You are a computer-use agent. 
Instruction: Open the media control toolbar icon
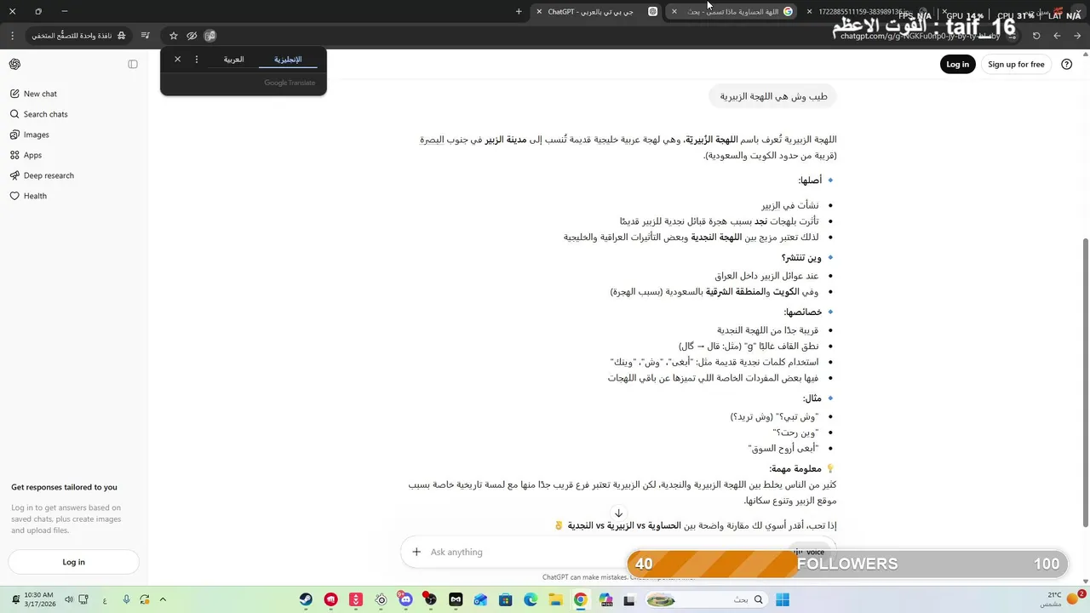(146, 36)
